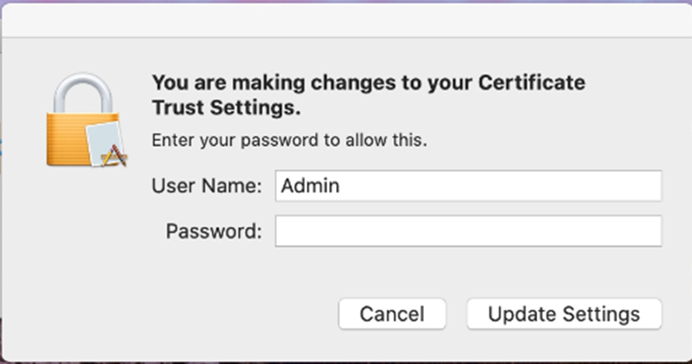The image size is (692, 364).
Task: Click the bold Certificate Trust Settings heading
Action: coord(368,95)
